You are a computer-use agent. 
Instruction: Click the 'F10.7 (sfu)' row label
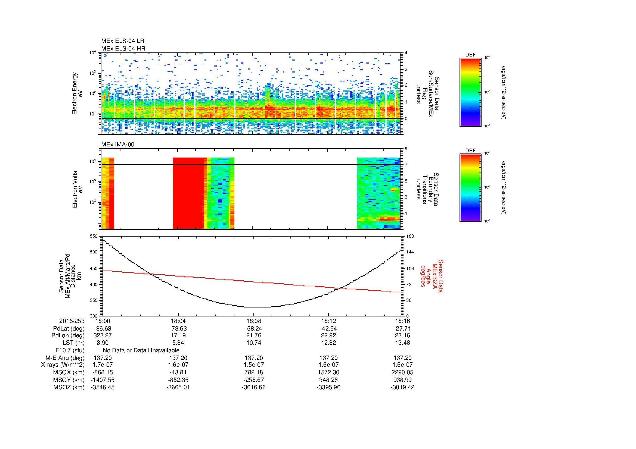pyautogui.click(x=70, y=350)
